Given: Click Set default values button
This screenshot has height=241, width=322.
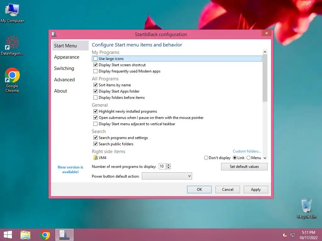Looking at the screenshot, I should point(244,167).
